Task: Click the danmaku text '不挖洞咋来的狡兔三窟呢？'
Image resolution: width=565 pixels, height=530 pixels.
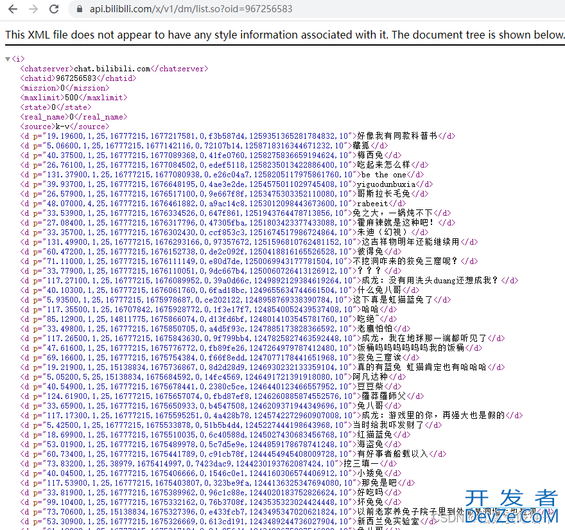Action: (406, 261)
